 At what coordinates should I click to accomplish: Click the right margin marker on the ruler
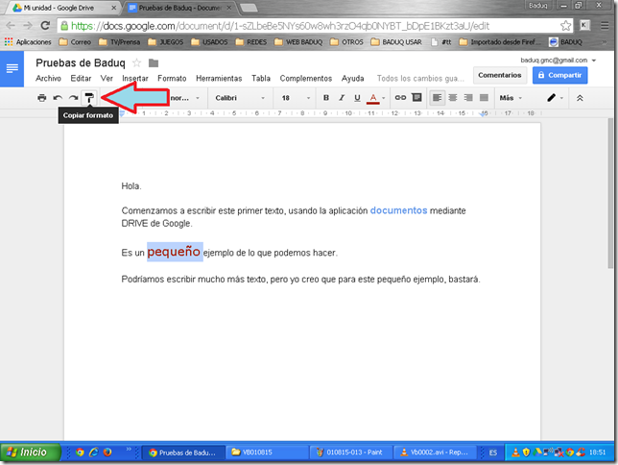click(484, 113)
